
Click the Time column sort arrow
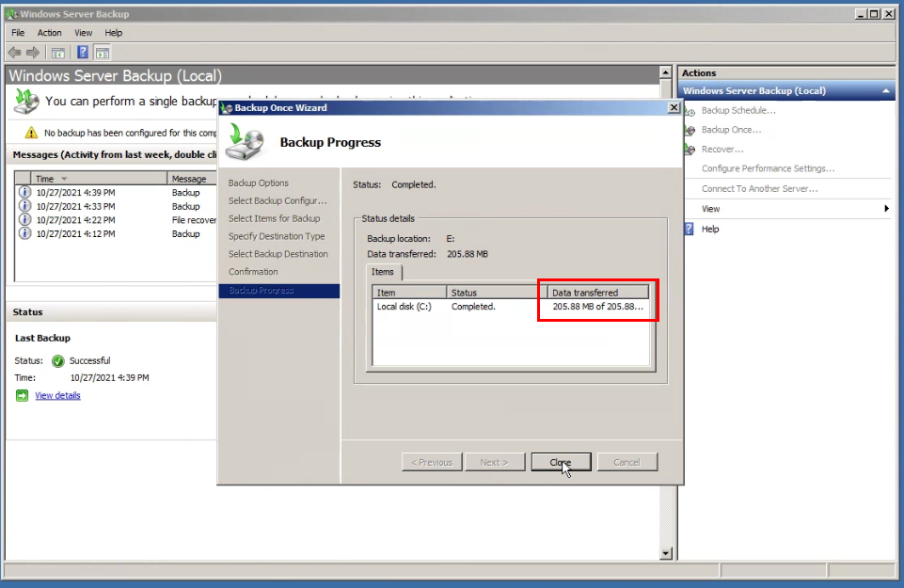64,179
